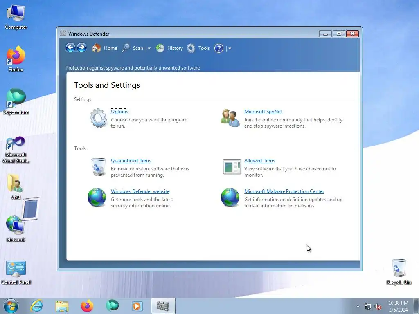Click the Windows Defender taskbar button
The width and height of the screenshot is (419, 314).
pos(163,306)
